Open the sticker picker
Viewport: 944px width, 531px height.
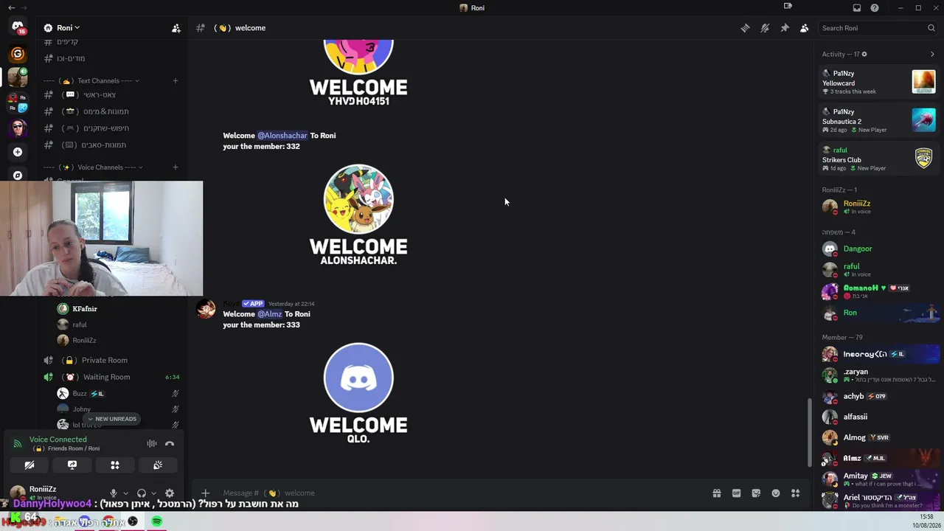756,493
